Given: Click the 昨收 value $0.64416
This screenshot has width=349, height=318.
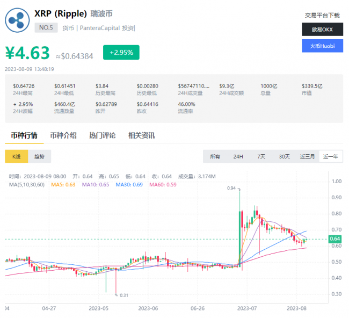Looking at the screenshot, I should (147, 104).
